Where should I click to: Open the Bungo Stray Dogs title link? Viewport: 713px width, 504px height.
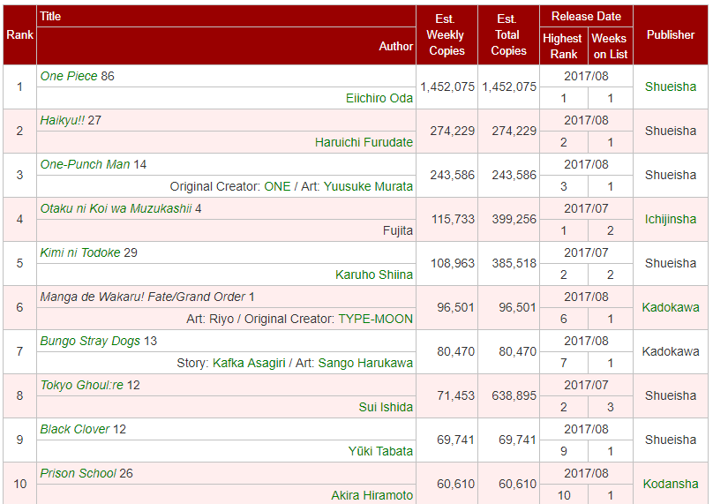pos(90,341)
